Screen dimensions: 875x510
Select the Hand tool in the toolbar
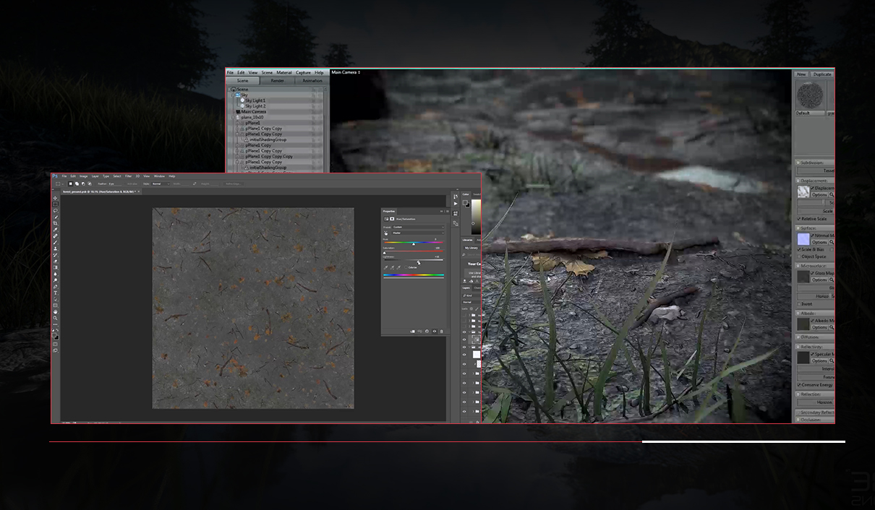point(55,312)
